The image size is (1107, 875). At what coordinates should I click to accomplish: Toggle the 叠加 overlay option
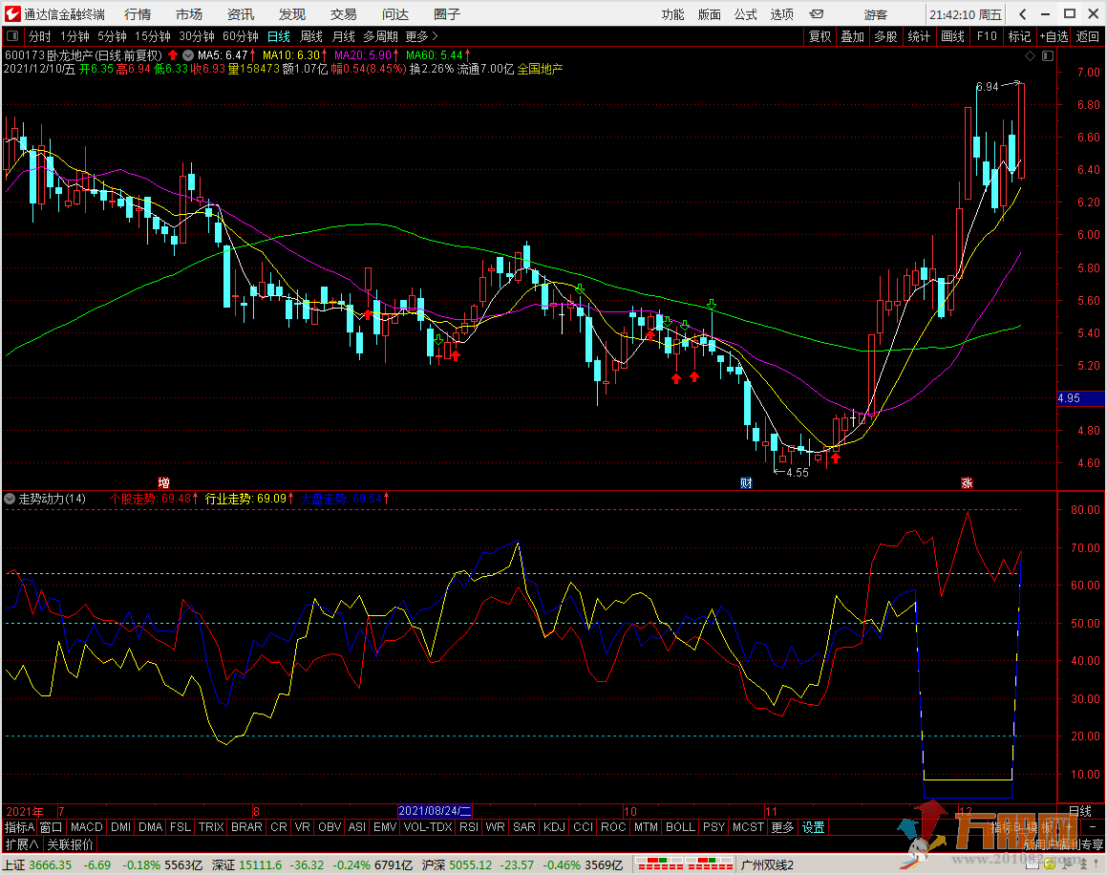click(x=852, y=36)
